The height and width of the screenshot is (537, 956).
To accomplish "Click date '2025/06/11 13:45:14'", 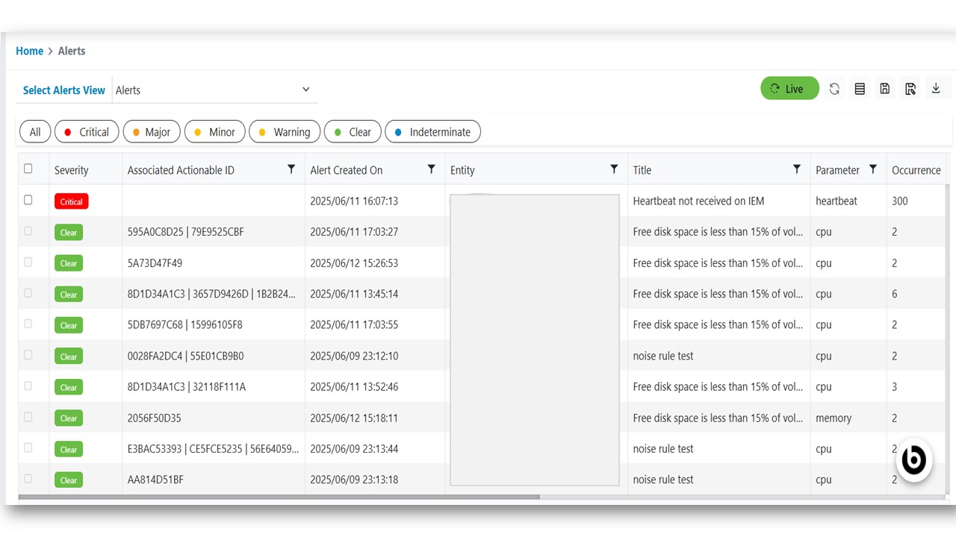I will click(x=354, y=295).
